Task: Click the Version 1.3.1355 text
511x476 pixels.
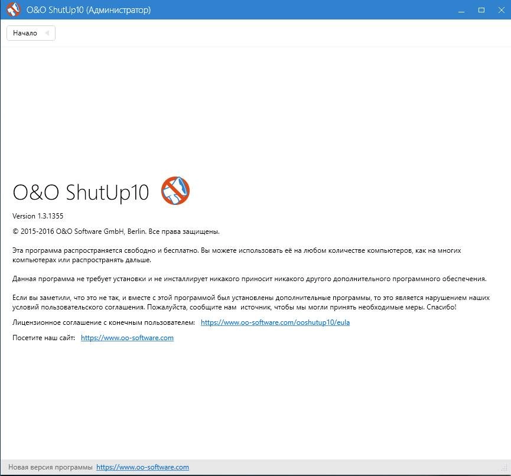Action: [38, 216]
